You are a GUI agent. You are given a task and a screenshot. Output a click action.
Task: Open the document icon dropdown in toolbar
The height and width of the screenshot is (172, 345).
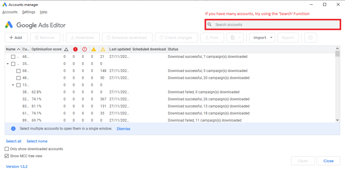(235, 38)
